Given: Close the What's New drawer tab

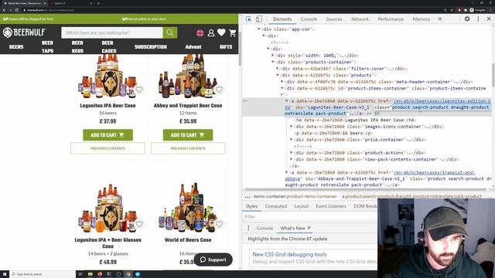Looking at the screenshot, I should pos(309,228).
